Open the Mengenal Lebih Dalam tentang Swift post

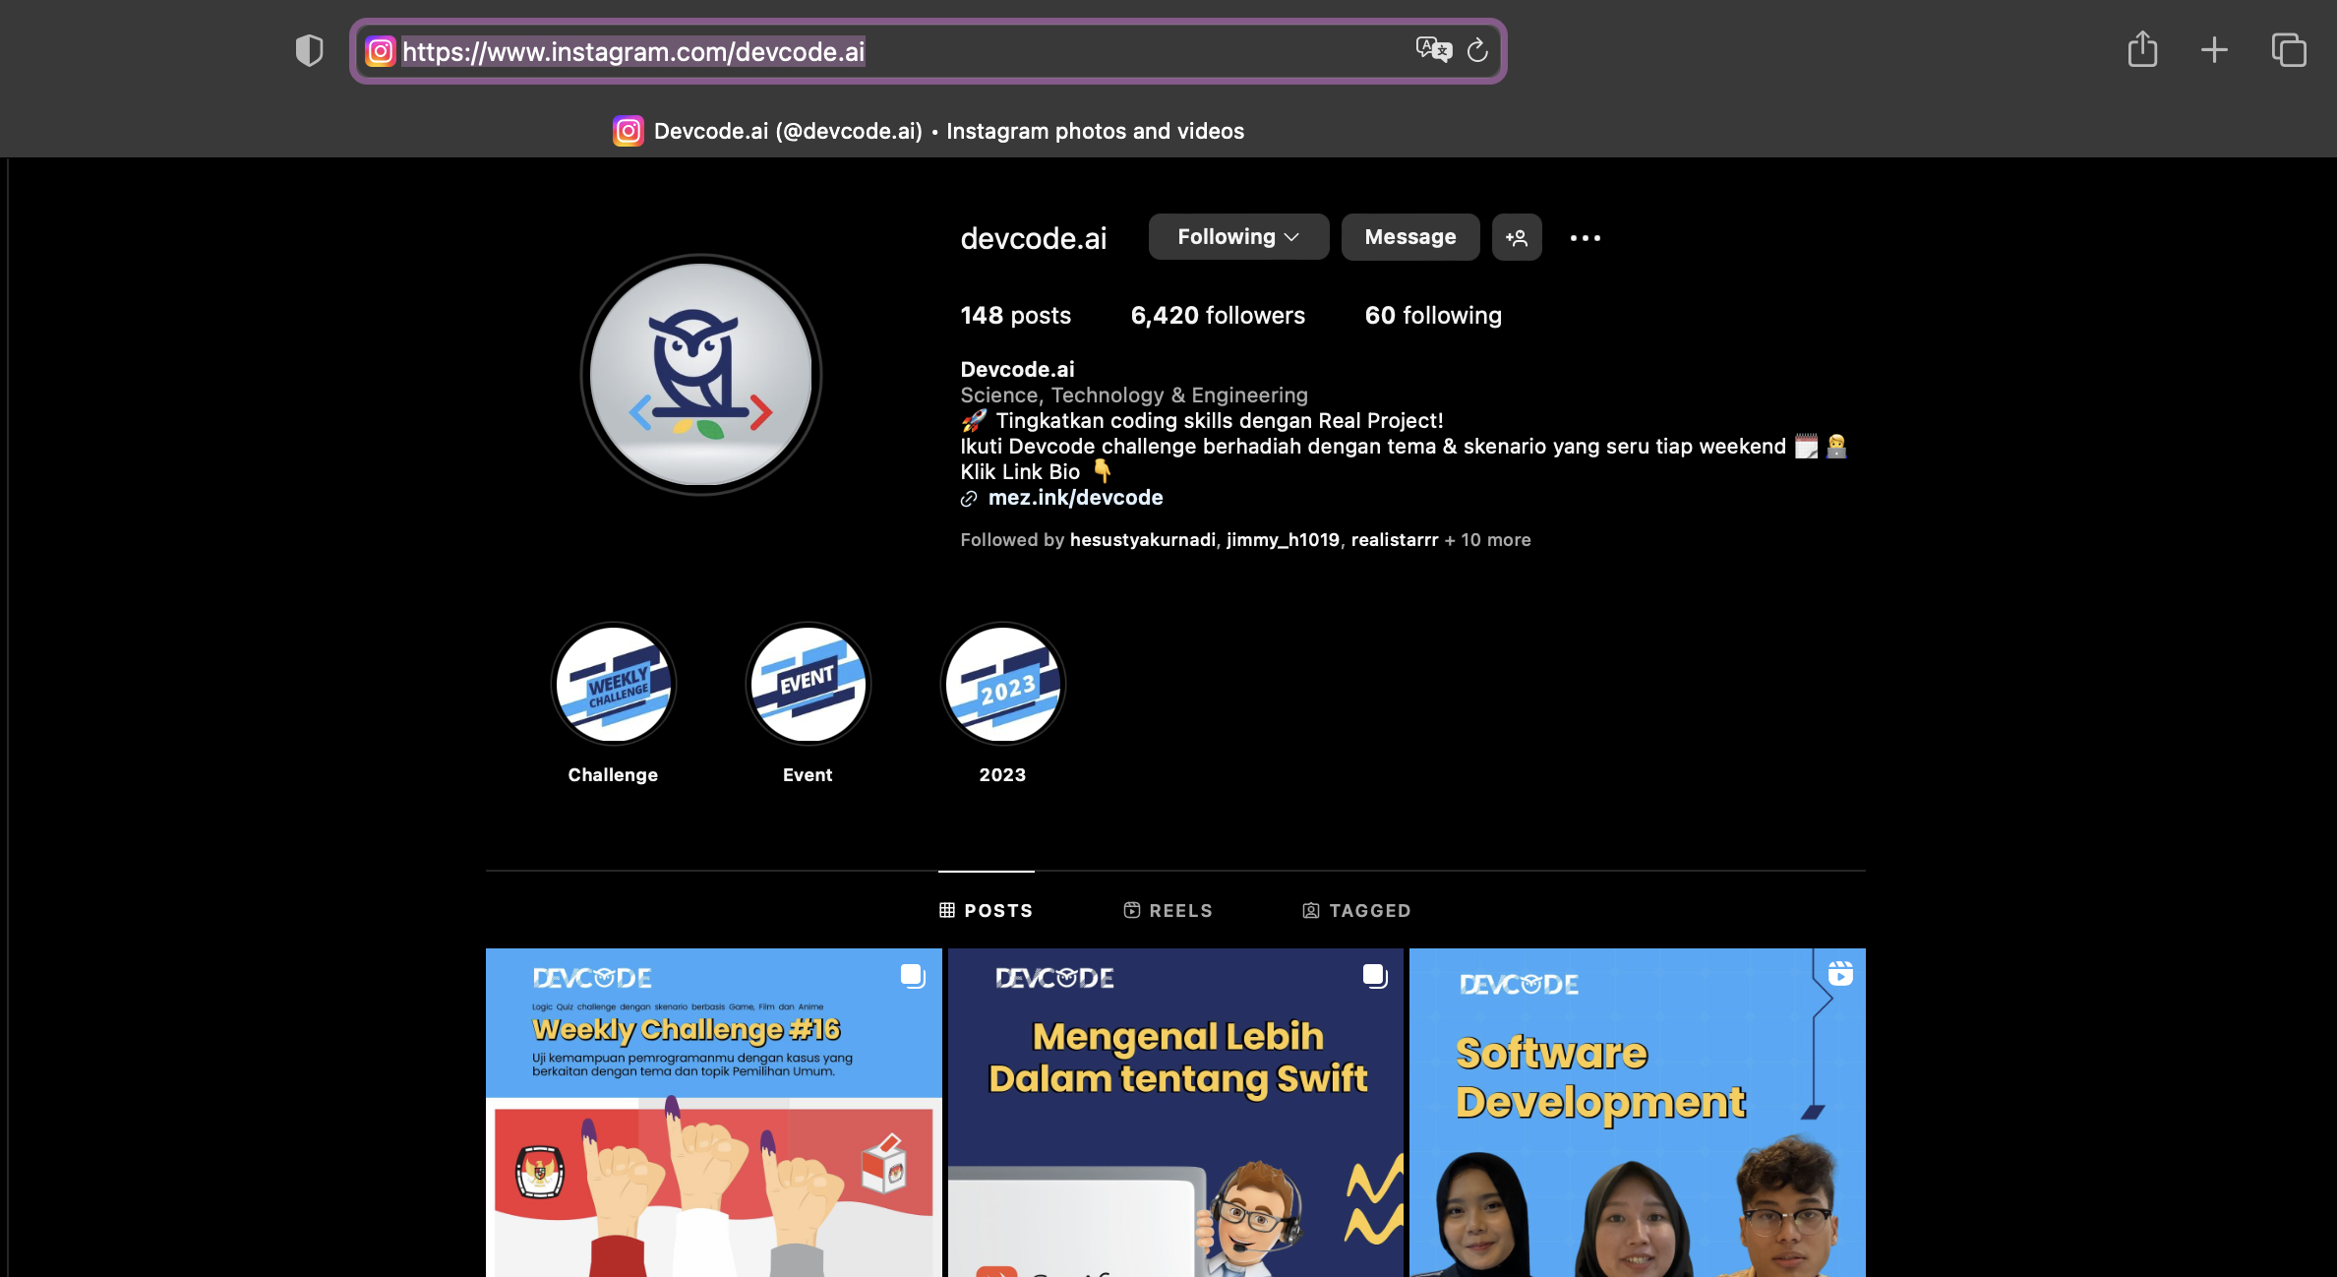pyautogui.click(x=1175, y=1113)
